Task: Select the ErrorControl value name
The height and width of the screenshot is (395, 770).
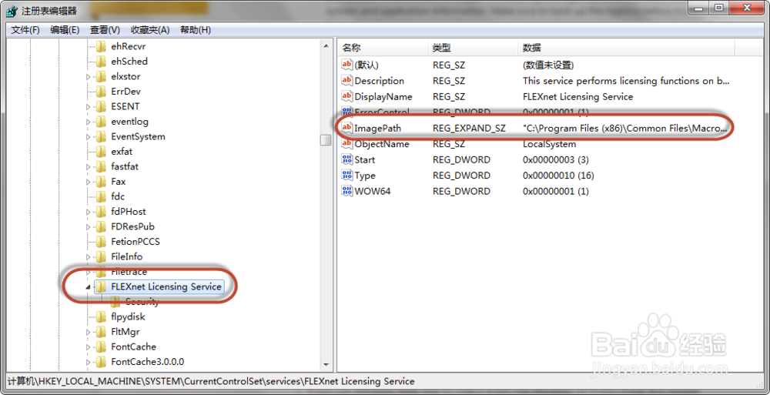Action: point(382,112)
